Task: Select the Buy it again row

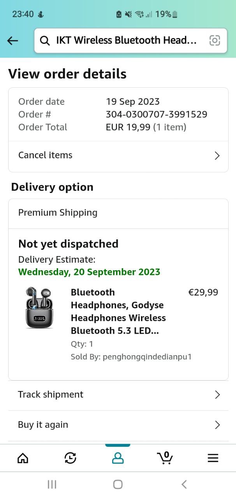Action: [43, 425]
